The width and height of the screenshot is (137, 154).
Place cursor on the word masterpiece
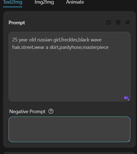click(x=95, y=47)
